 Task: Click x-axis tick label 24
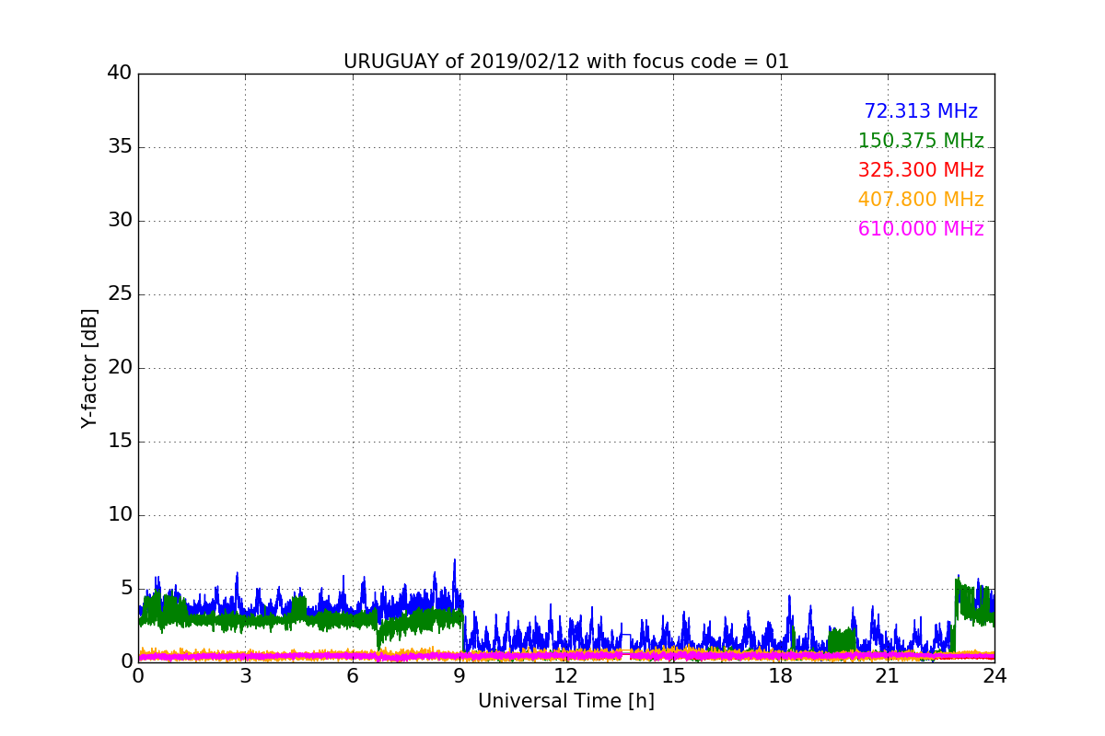click(994, 676)
